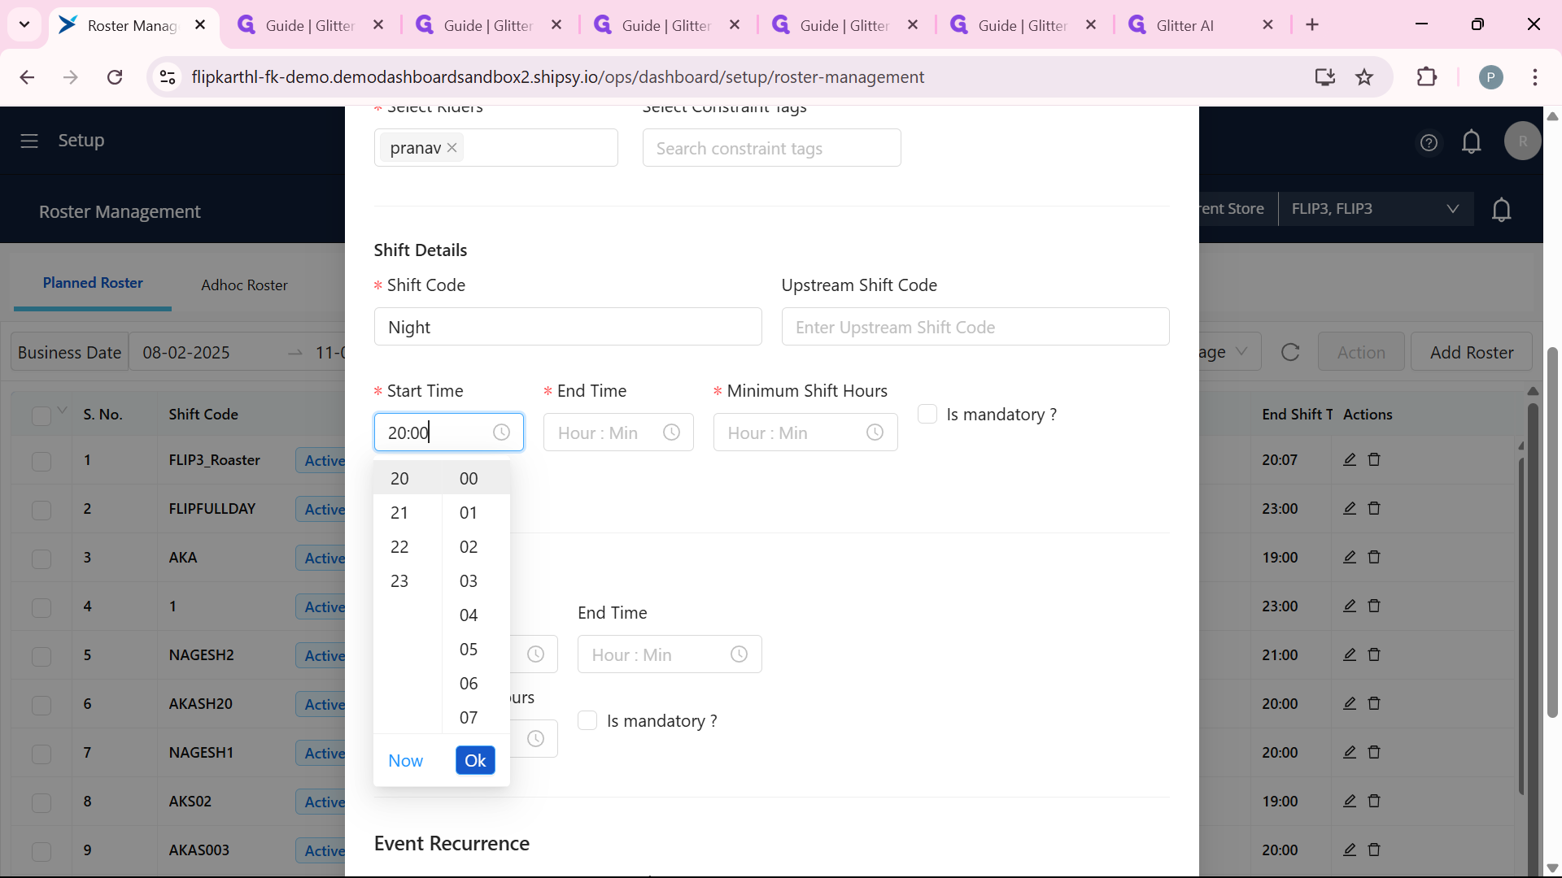The image size is (1562, 878).
Task: Check the AKS02 row checkbox
Action: click(41, 802)
